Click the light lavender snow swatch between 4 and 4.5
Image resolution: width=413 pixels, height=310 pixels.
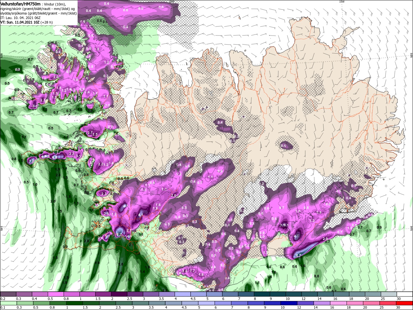182,294
